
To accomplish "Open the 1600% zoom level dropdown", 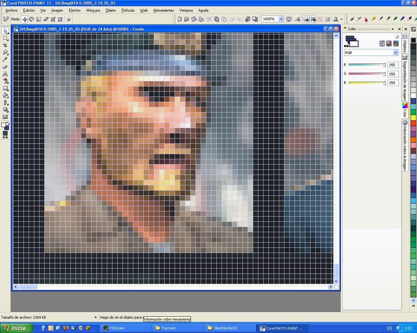I will point(281,19).
